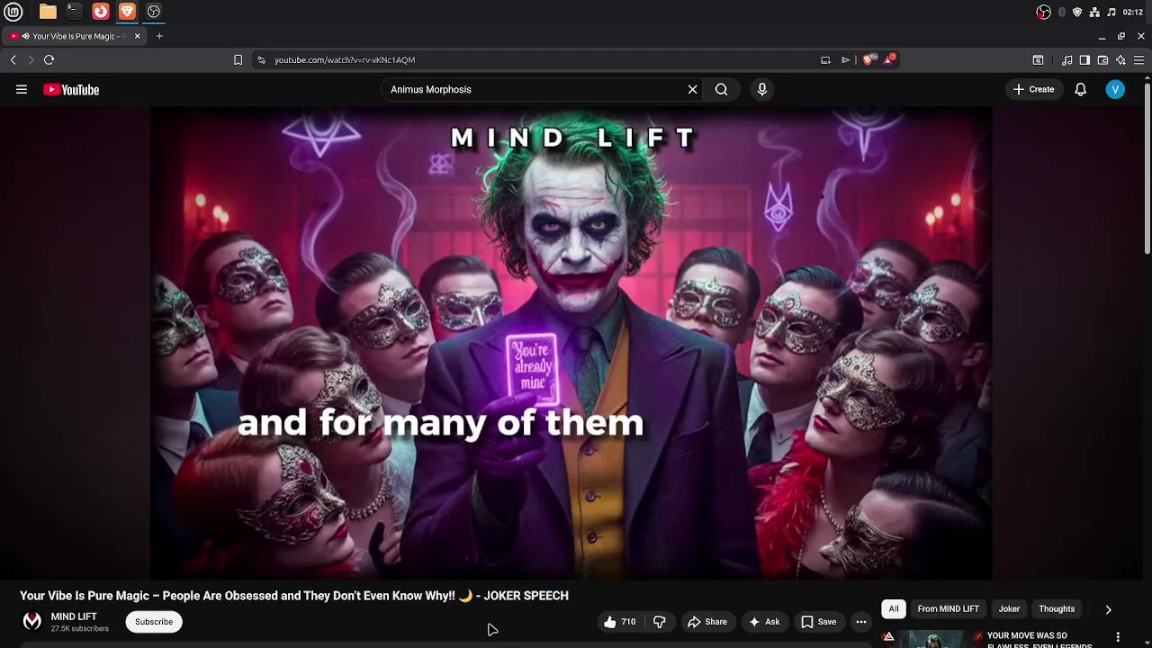Search with your voice microphone button
Viewport: 1152px width, 648px height.
[761, 89]
